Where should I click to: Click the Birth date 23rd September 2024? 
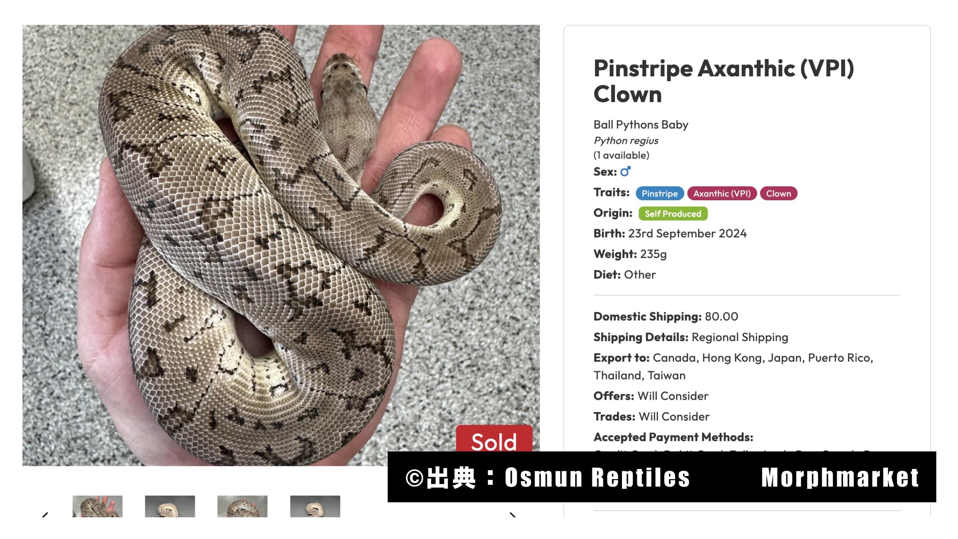tap(687, 234)
